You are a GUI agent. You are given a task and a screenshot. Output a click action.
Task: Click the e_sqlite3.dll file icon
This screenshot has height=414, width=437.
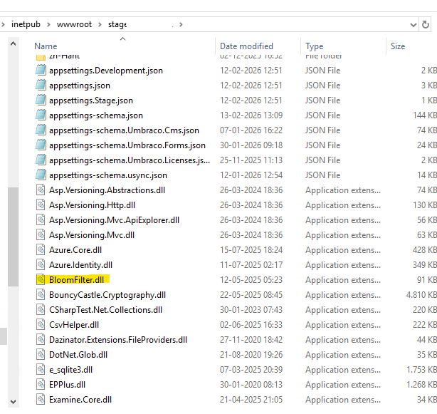pos(41,370)
